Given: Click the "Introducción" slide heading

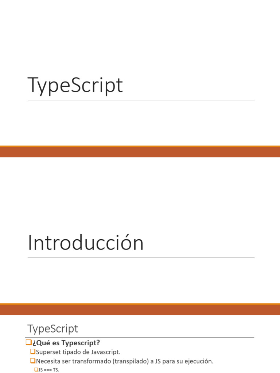Looking at the screenshot, I should 86,243.
